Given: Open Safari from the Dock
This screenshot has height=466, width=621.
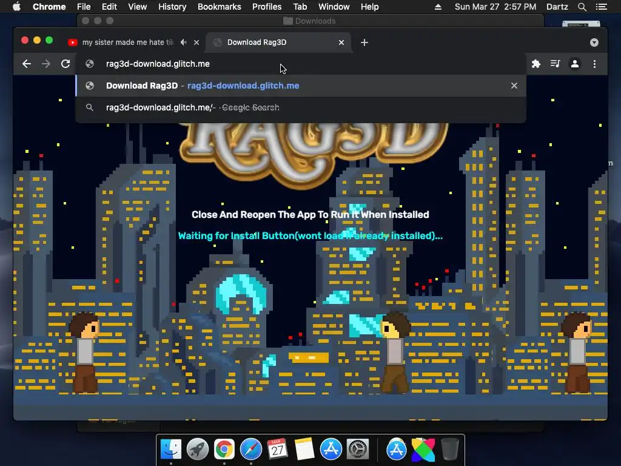Looking at the screenshot, I should [250, 450].
